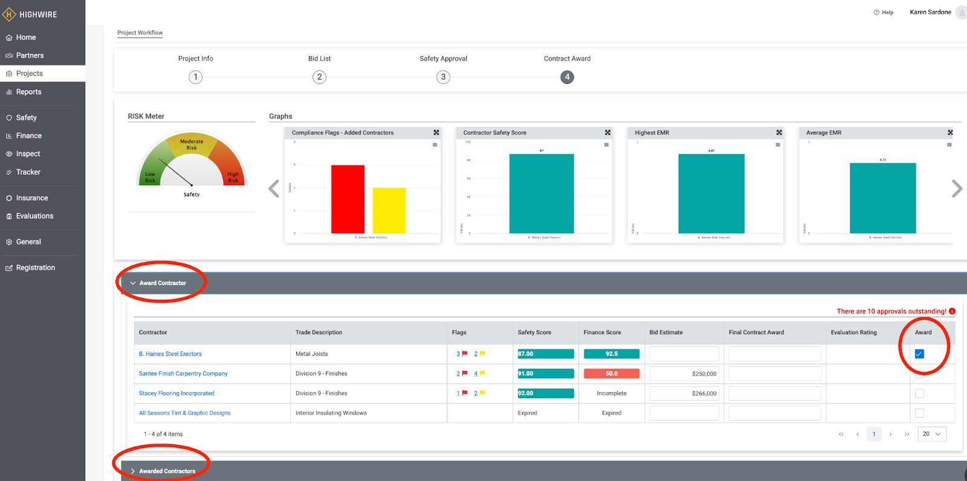967x481 pixels.
Task: Open Santee Finish Carpentry Company link
Action: (183, 373)
